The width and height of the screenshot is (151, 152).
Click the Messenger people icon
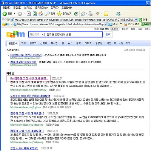(x=118, y=14)
